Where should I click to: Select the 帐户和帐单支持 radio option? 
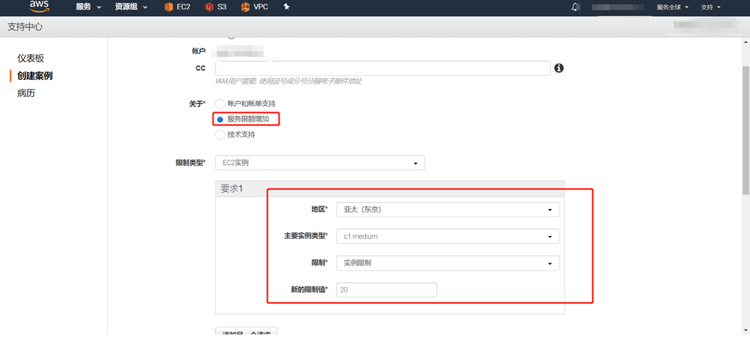click(220, 104)
